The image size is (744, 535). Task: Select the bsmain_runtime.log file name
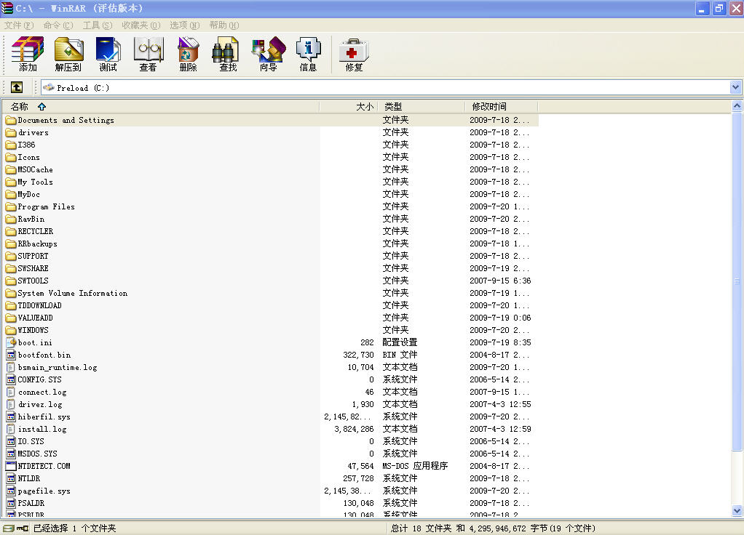pyautogui.click(x=58, y=367)
